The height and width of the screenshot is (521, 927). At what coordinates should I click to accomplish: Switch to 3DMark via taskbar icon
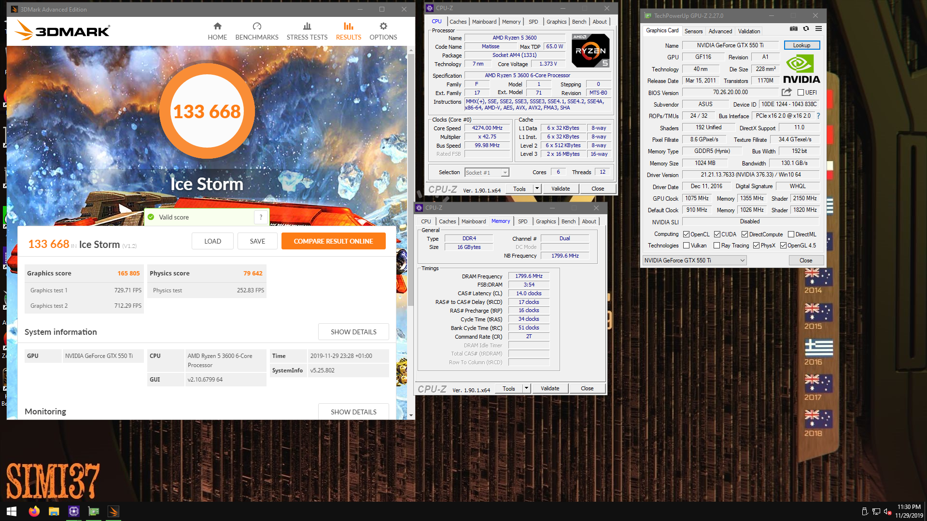click(113, 511)
